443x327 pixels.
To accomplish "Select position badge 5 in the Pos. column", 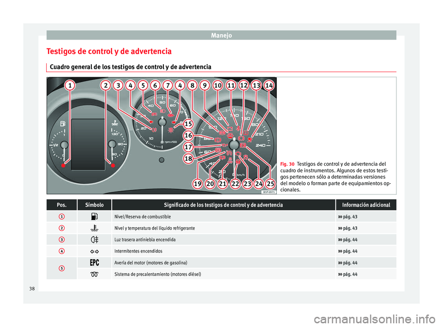I will 61,268.
